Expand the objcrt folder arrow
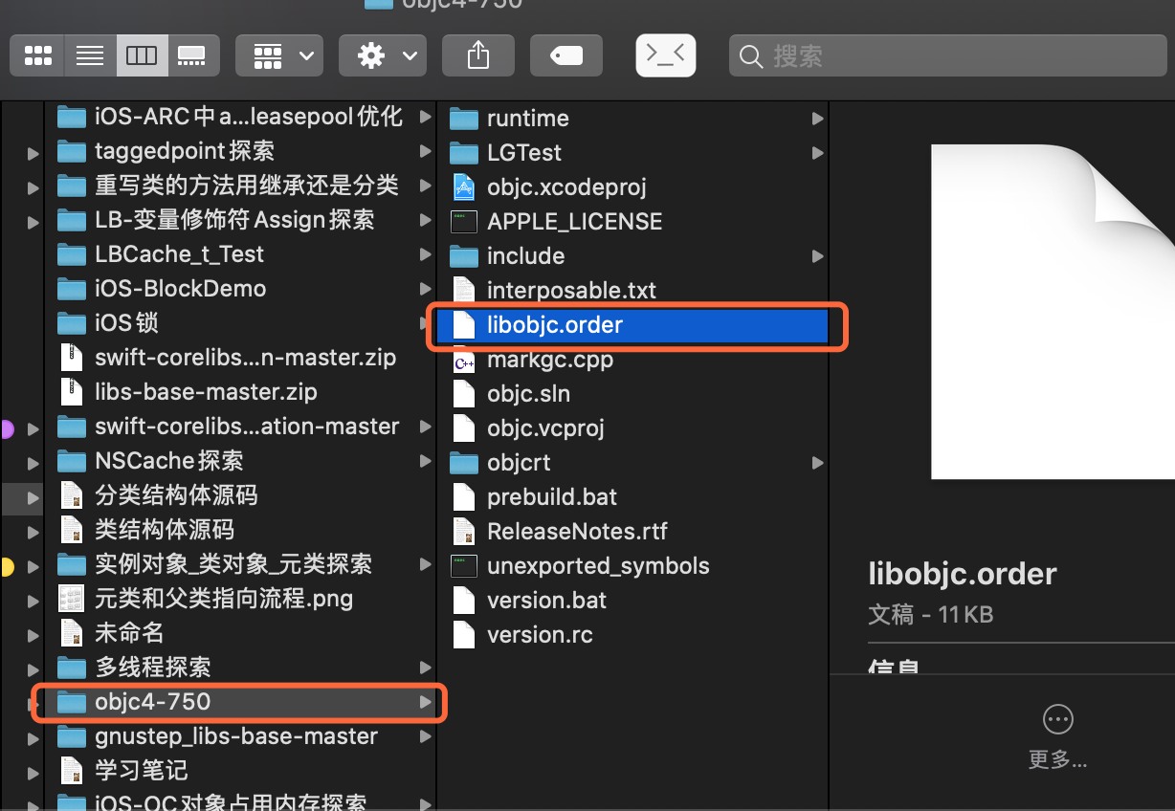This screenshot has width=1175, height=811. (x=817, y=463)
